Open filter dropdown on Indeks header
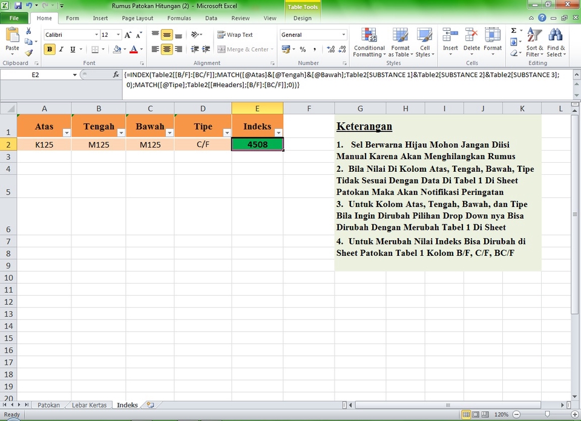Viewport: 581px width, 421px height. 278,132
